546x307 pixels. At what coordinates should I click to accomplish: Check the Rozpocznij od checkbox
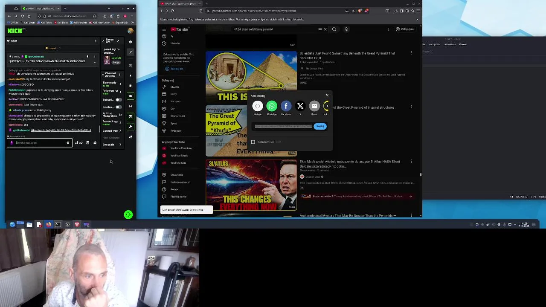253,142
